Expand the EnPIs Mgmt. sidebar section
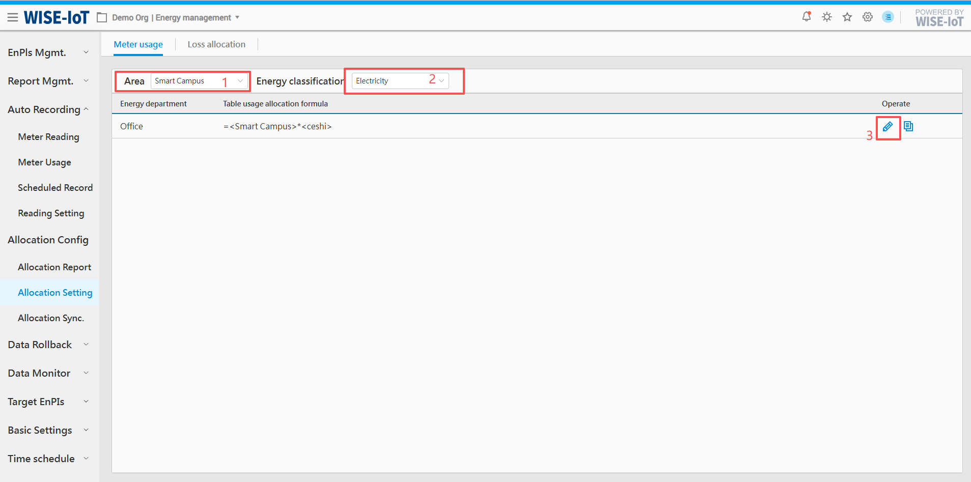971x482 pixels. [x=48, y=52]
